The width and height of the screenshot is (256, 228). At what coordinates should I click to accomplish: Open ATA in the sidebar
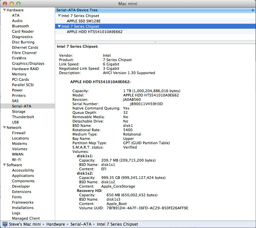[x=16, y=15]
